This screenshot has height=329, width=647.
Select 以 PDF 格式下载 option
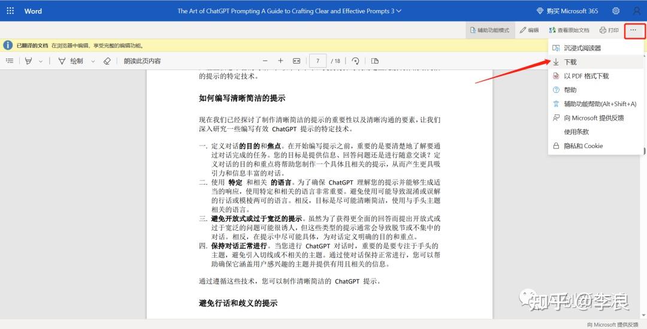pos(596,76)
